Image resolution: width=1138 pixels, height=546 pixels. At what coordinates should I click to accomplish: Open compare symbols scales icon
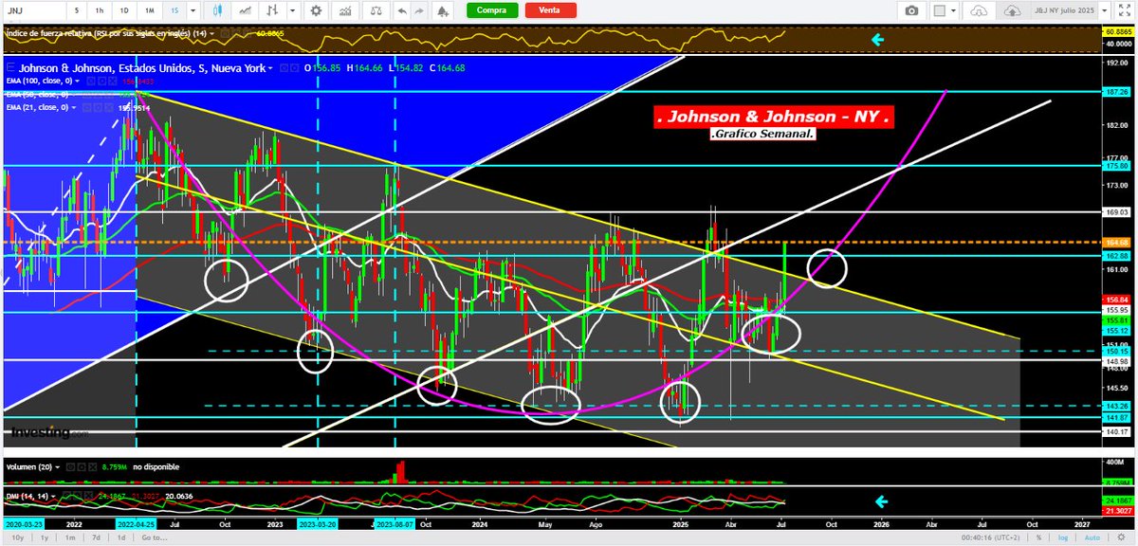[x=376, y=10]
